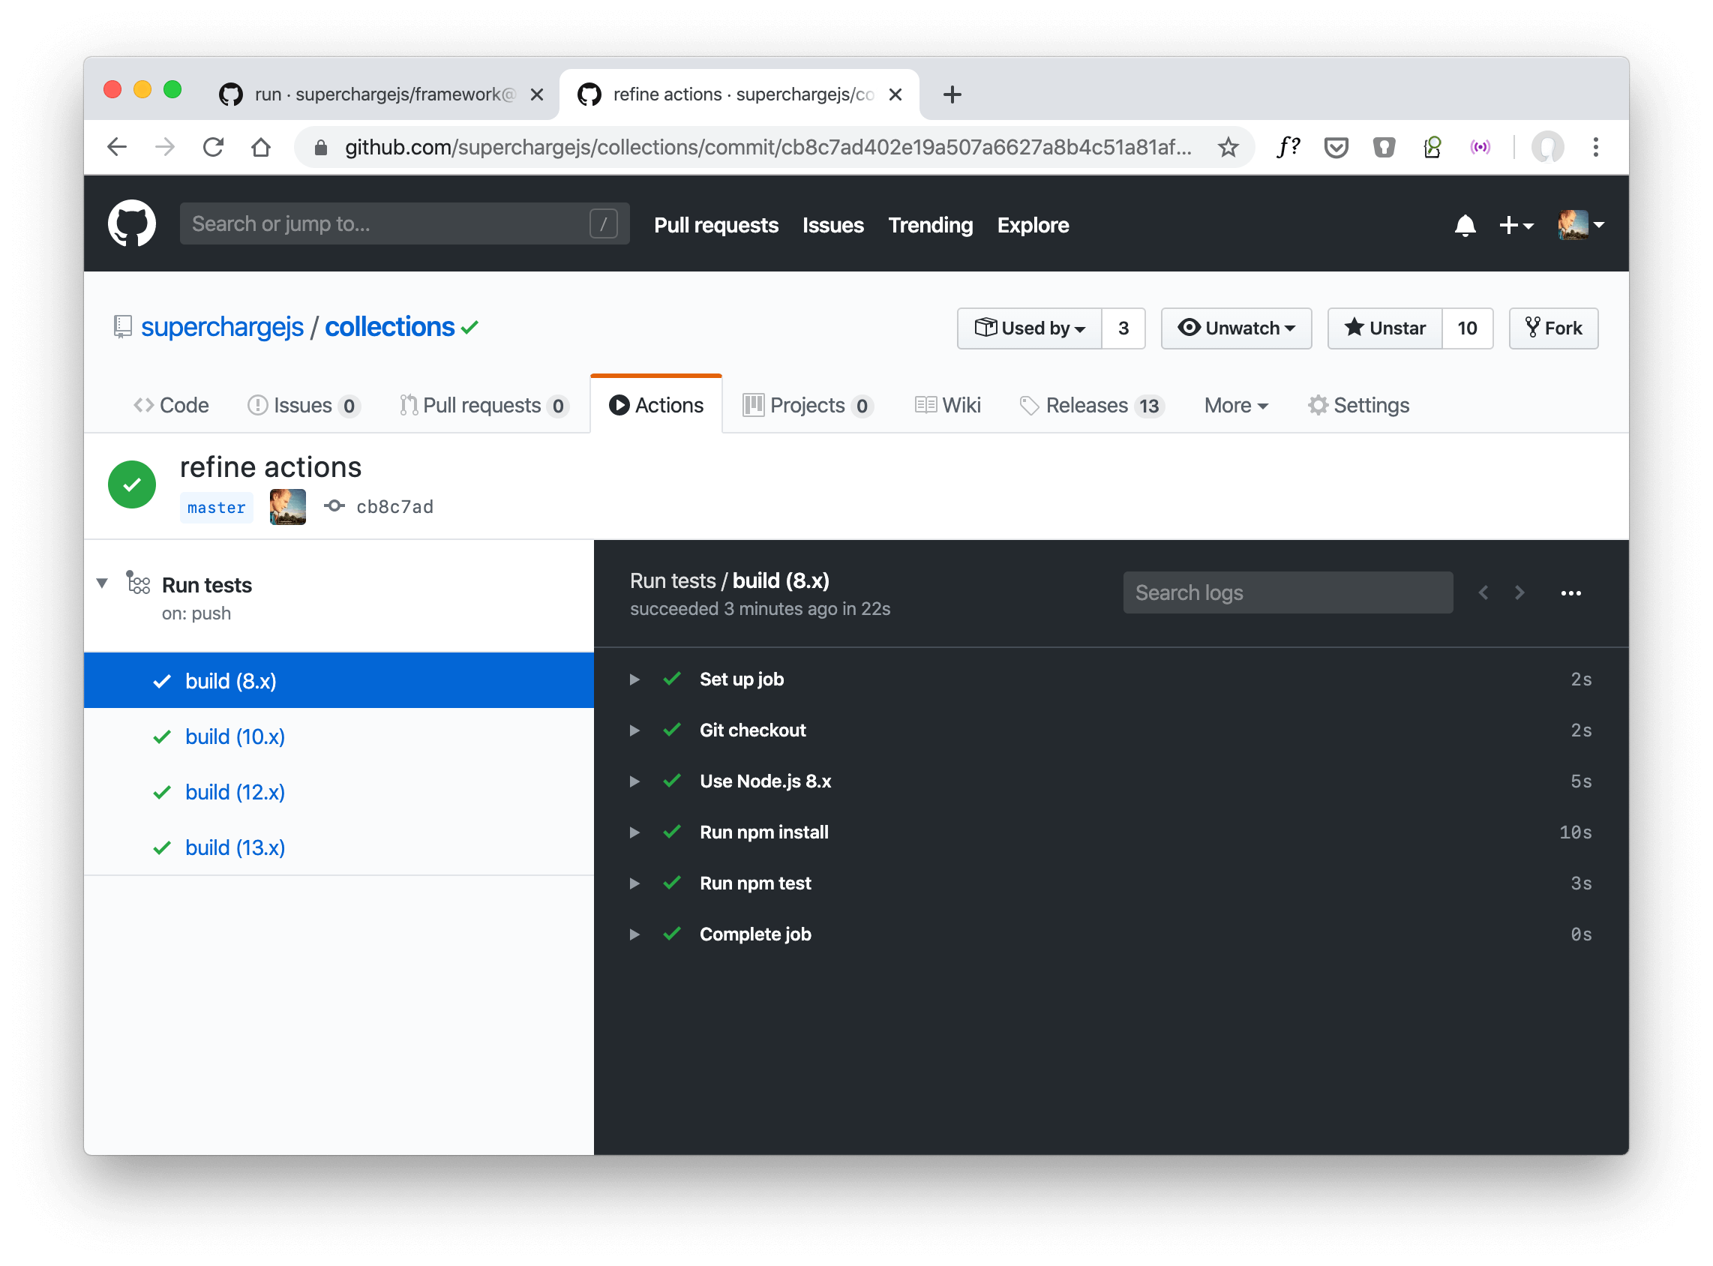Image resolution: width=1713 pixels, height=1266 pixels.
Task: Click the Code tab icon
Action: pos(139,404)
